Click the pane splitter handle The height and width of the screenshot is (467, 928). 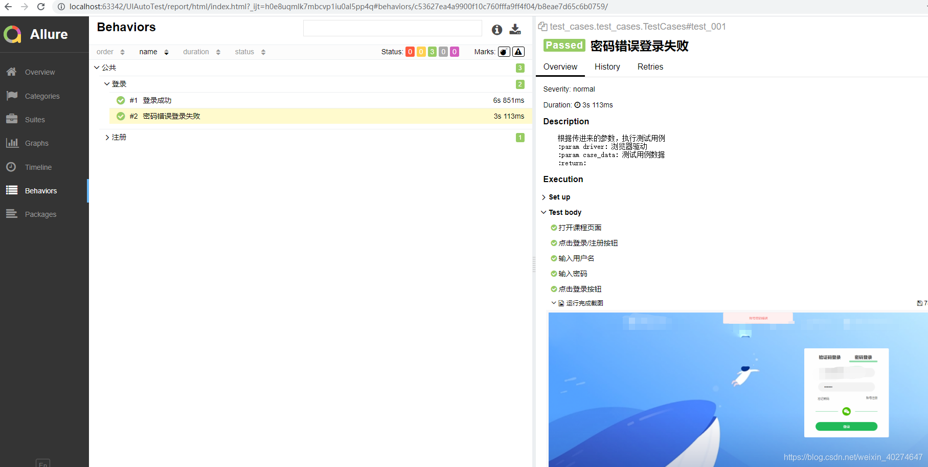[x=534, y=263]
